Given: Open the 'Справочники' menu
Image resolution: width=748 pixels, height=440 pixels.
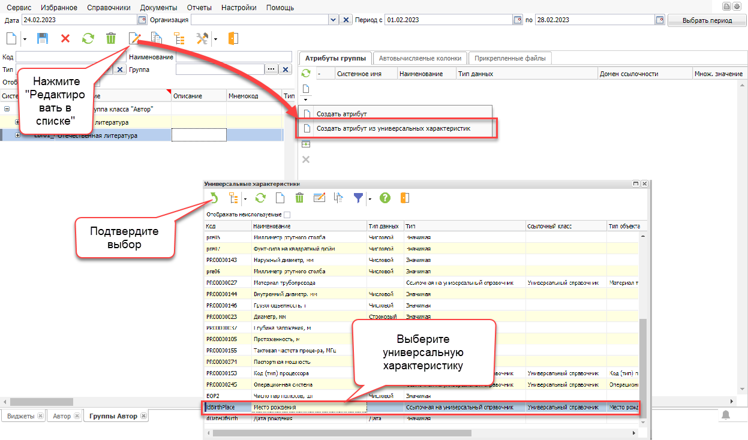Looking at the screenshot, I should [109, 8].
